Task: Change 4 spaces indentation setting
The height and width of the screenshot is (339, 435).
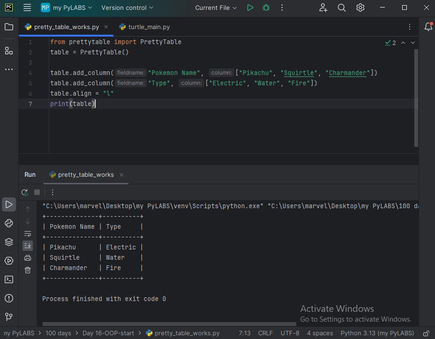Action: [x=320, y=333]
